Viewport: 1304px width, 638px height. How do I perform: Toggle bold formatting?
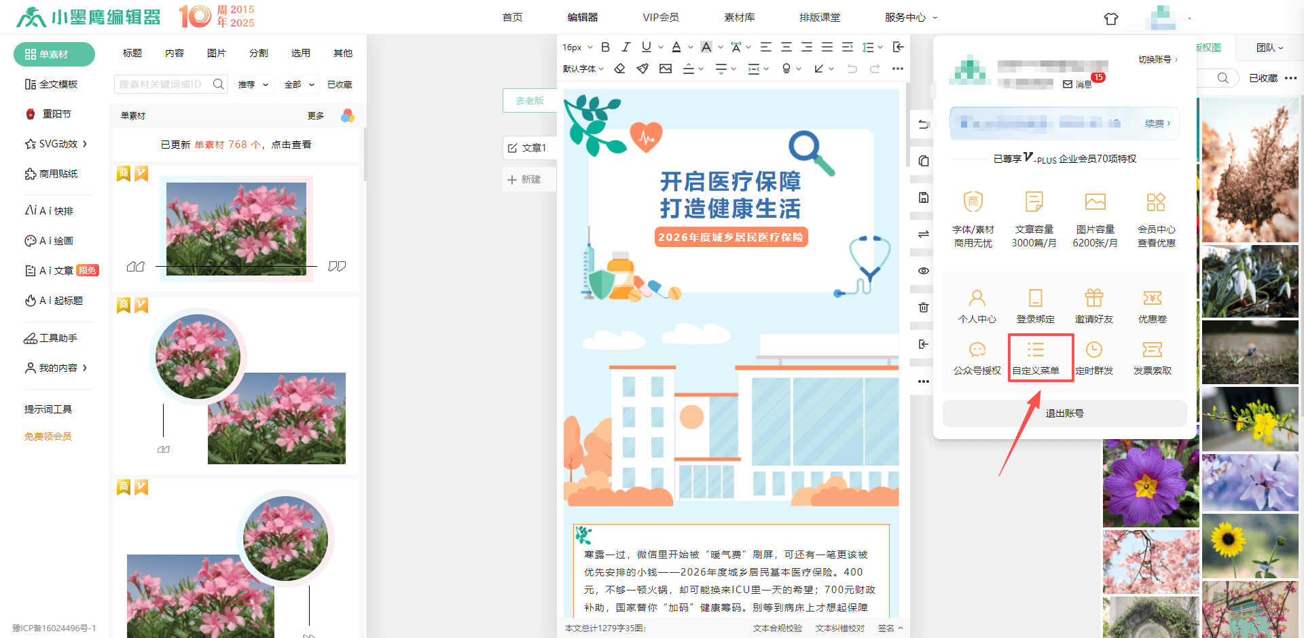point(605,47)
